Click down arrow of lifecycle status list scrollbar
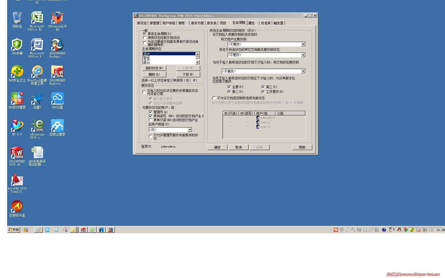 [197, 62]
